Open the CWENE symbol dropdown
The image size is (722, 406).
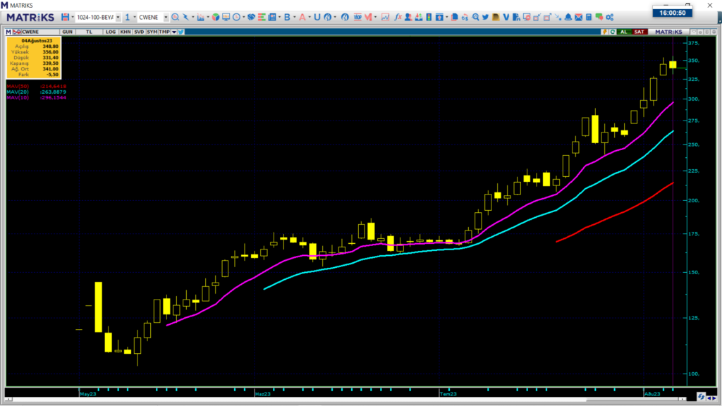(x=165, y=17)
